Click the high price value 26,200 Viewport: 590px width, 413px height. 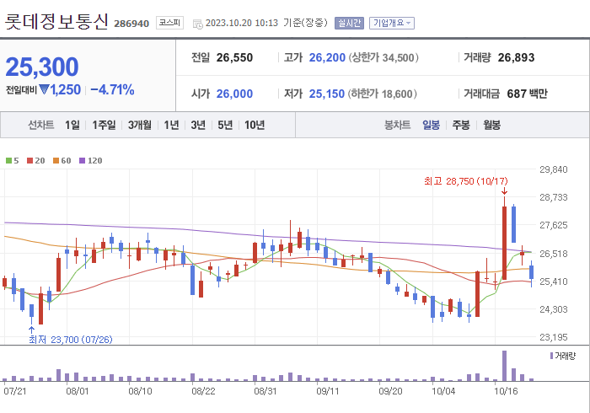click(327, 57)
